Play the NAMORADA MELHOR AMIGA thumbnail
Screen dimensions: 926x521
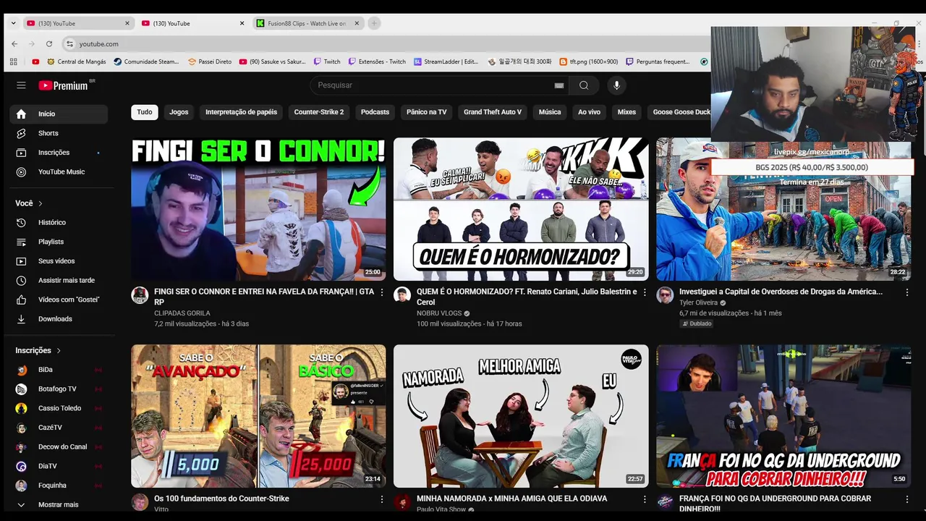tap(521, 416)
